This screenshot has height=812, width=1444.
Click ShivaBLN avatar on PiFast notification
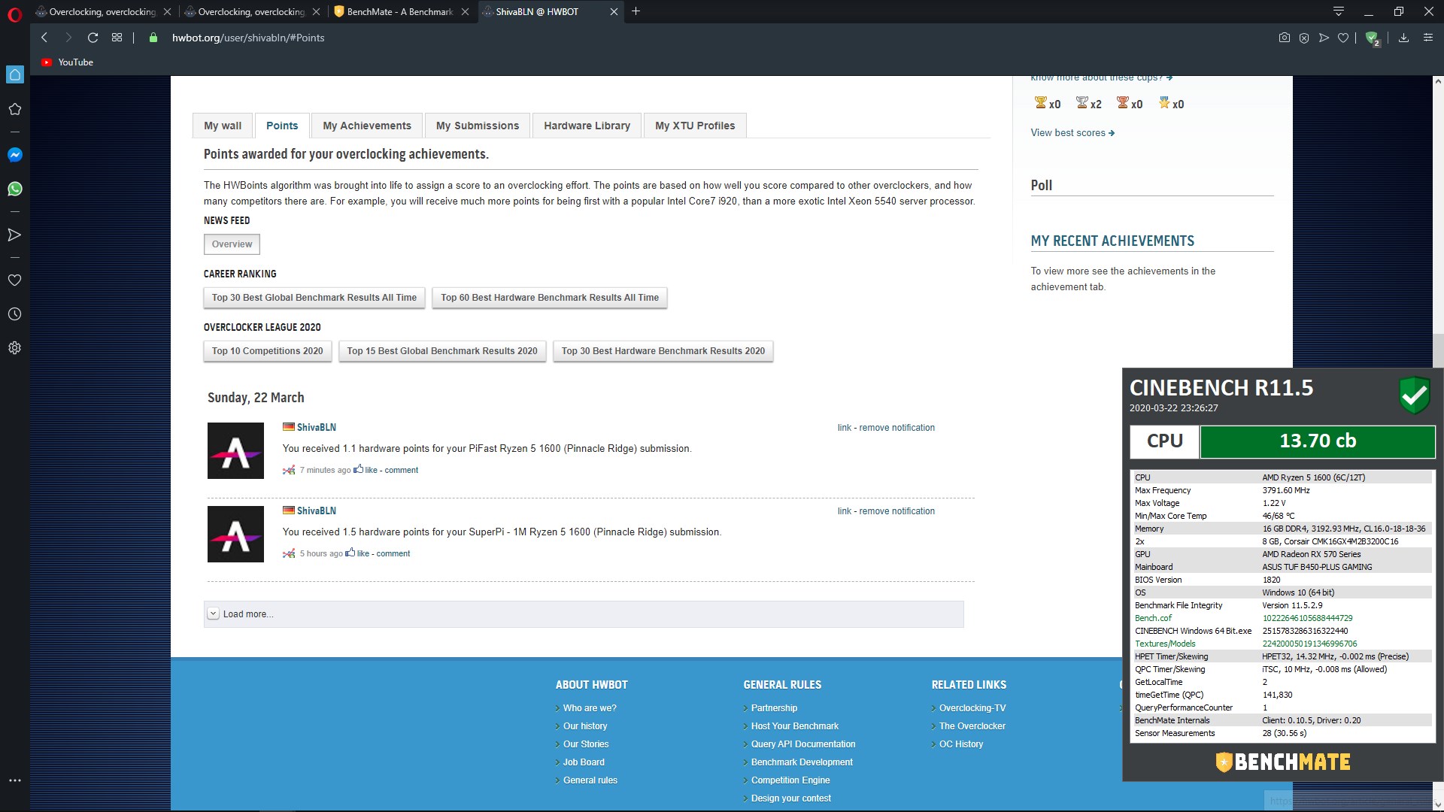[235, 450]
